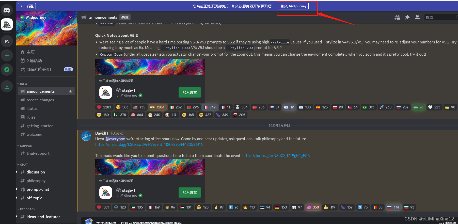Toggle the member list icon
Image resolution: width=458 pixels, height=224 pixels.
point(417,17)
